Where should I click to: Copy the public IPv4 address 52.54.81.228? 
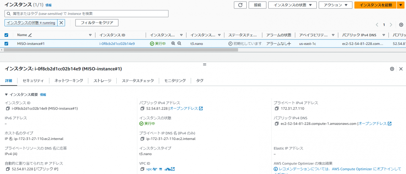142,109
